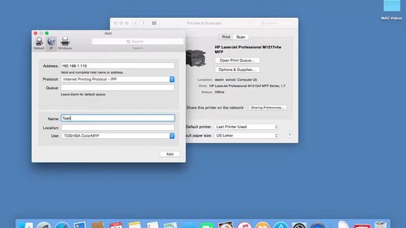Click 'Leave blank for default queue' text
Screen dimensions: 406x228
[x=83, y=94]
